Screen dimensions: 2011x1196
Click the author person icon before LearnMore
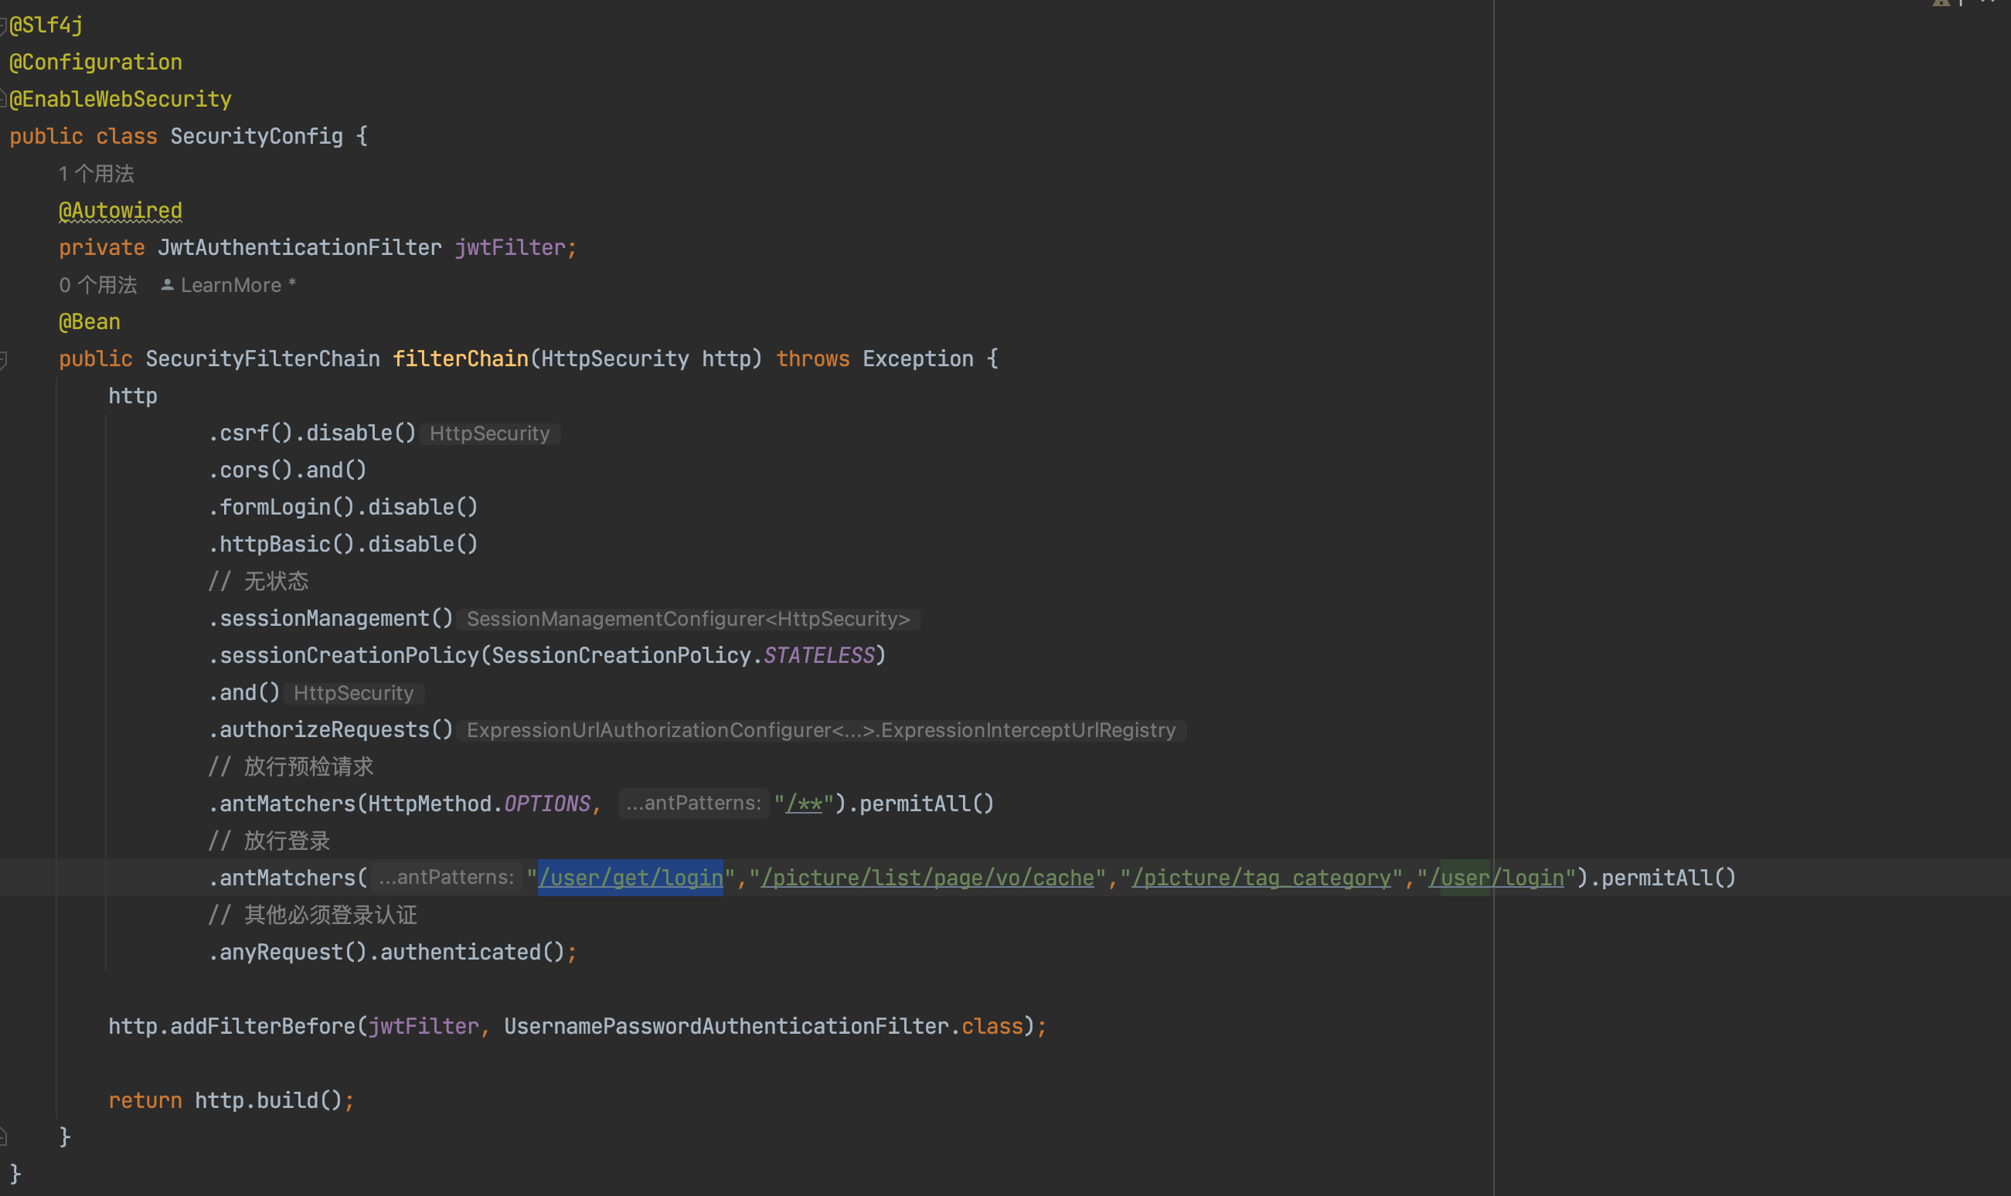[x=167, y=285]
